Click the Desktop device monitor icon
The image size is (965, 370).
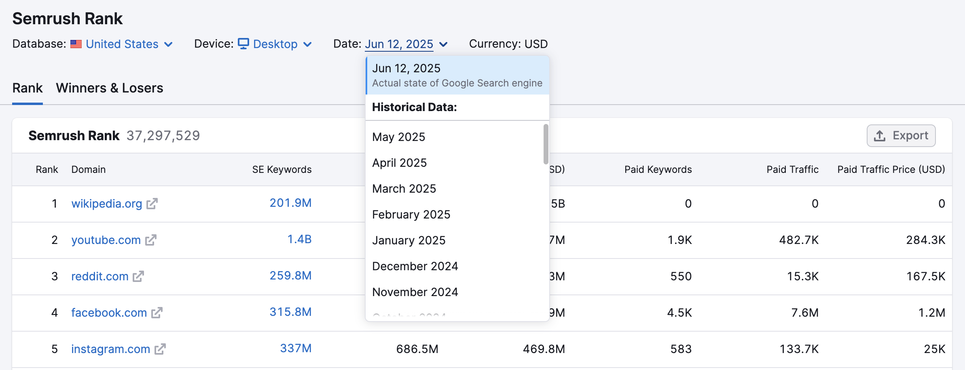[x=243, y=44]
